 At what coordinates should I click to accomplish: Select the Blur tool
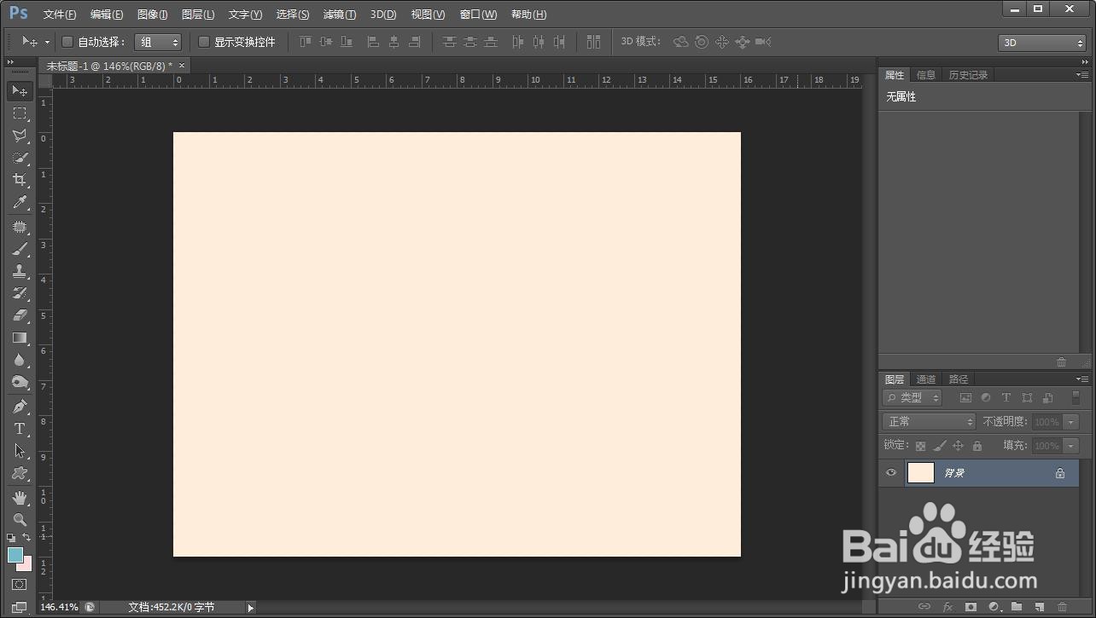click(x=20, y=360)
